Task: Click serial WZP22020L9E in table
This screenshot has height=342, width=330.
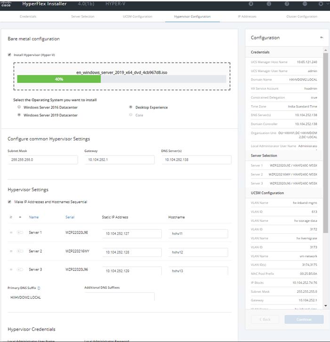Action: [77, 233]
